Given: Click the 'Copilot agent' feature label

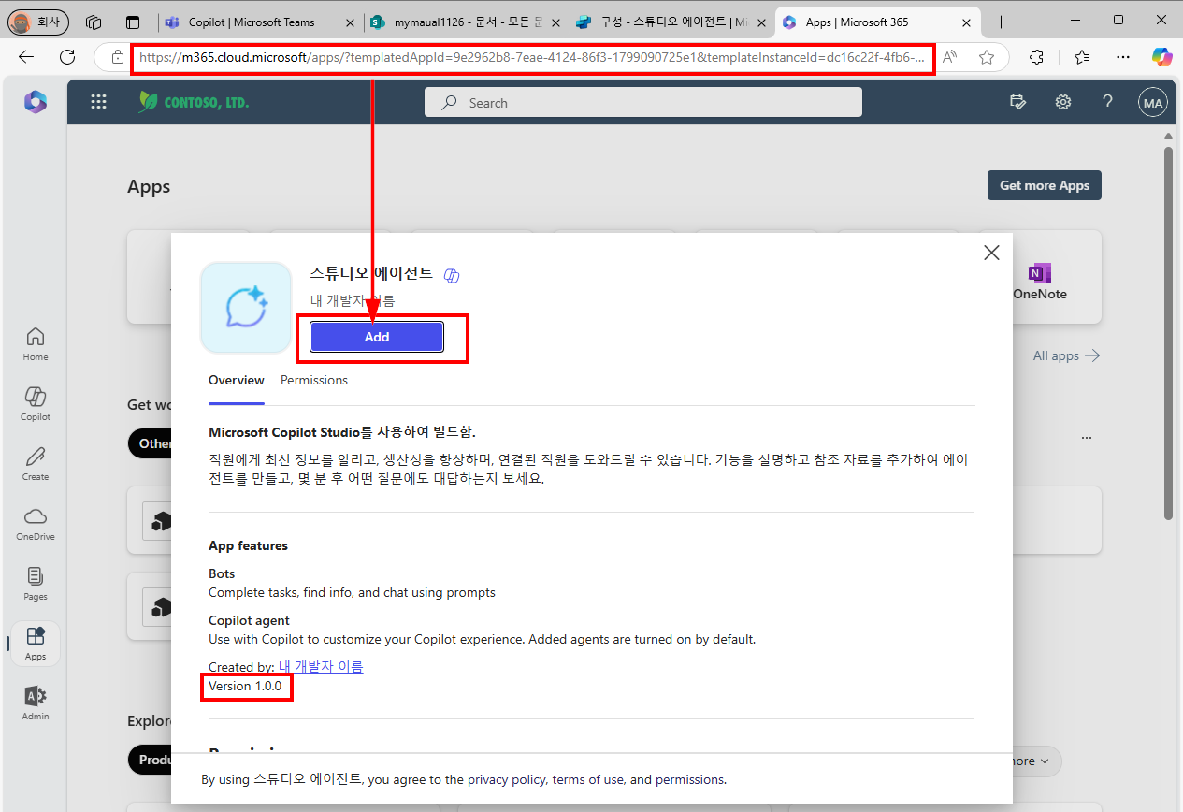Looking at the screenshot, I should (x=249, y=620).
